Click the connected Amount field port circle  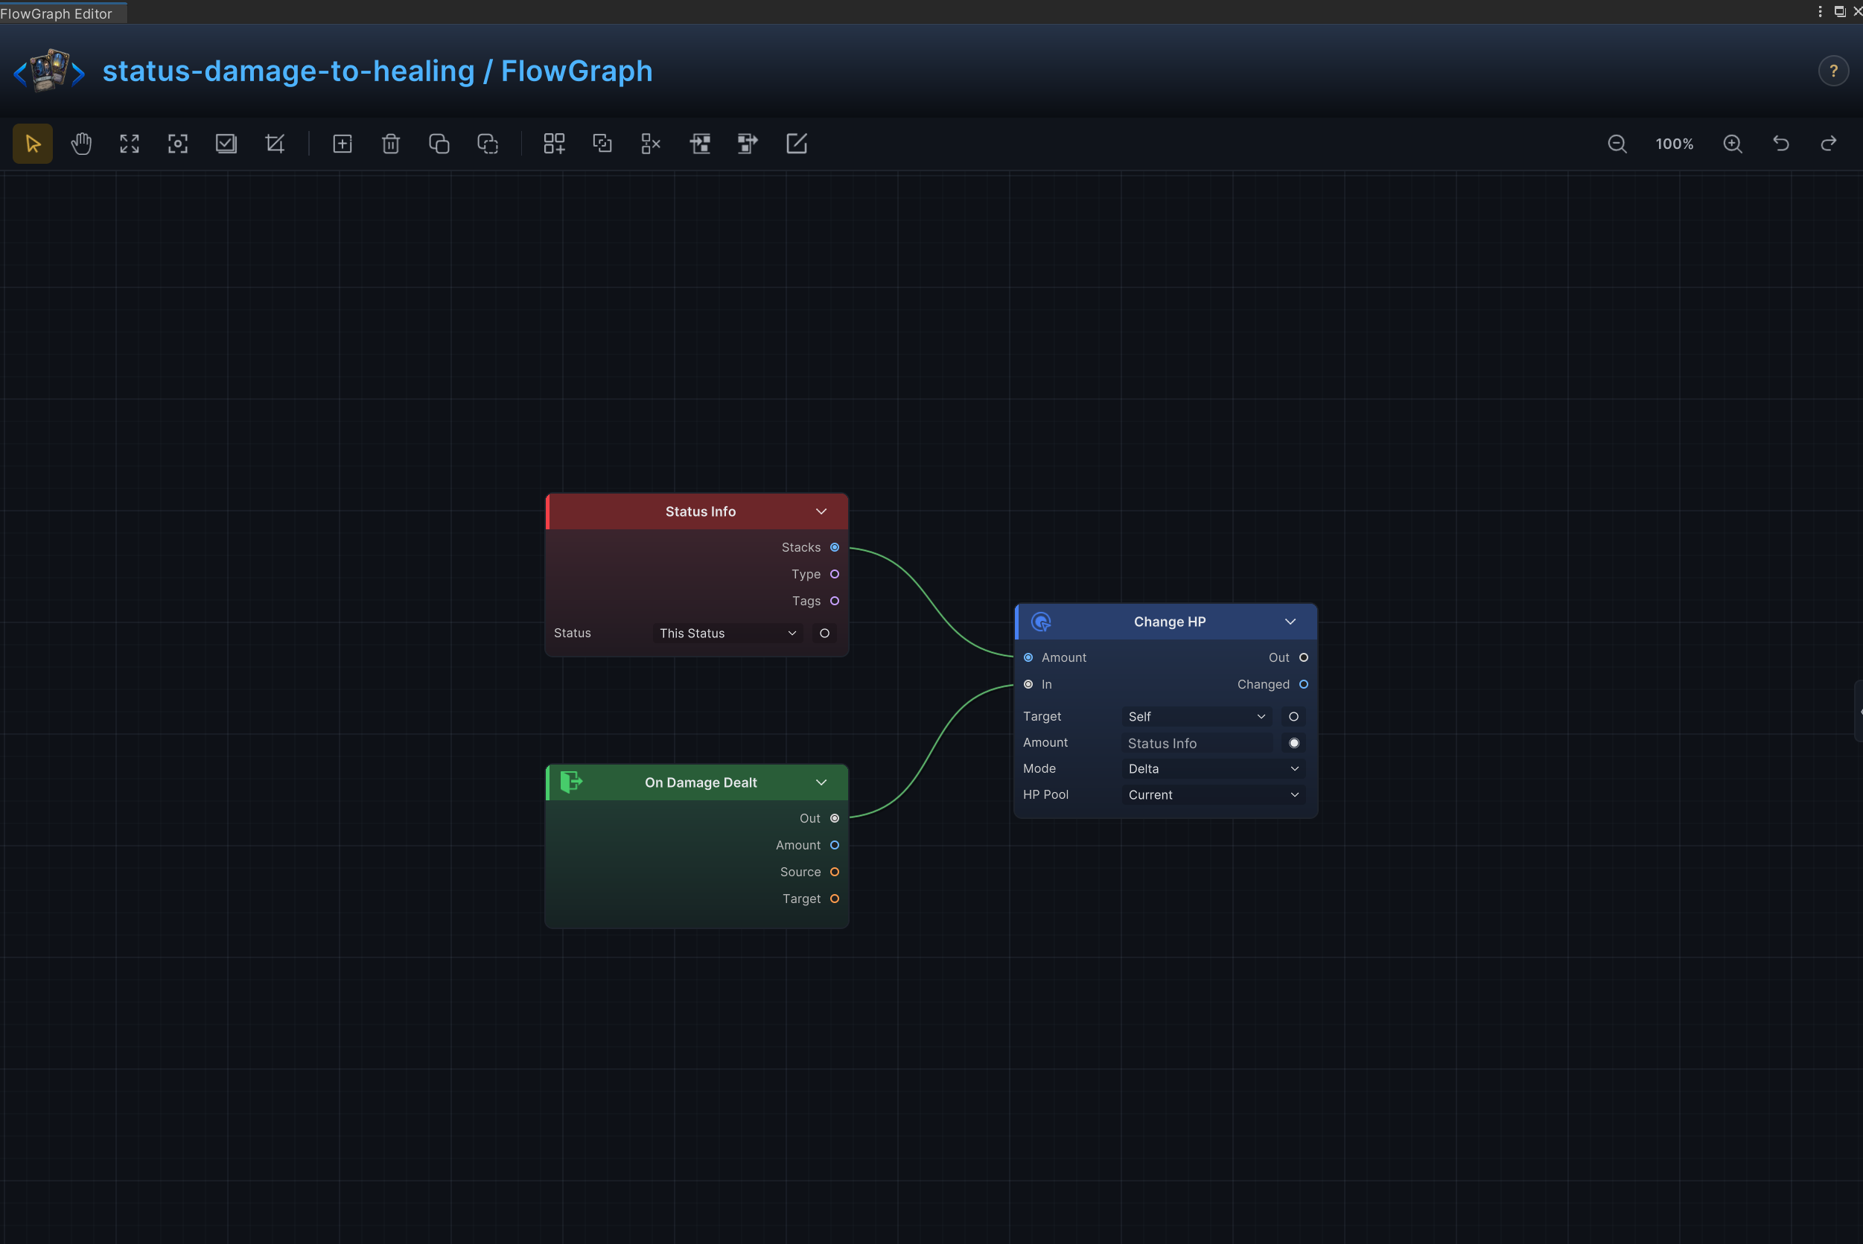pos(1293,744)
